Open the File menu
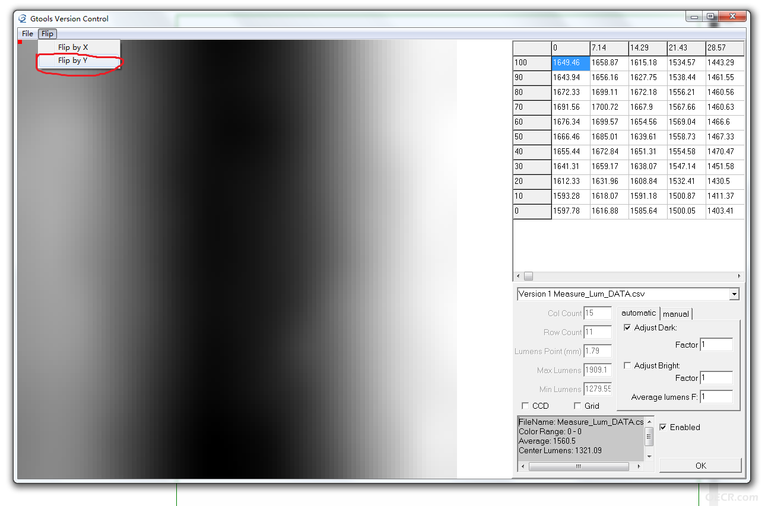Viewport: 765px width, 506px height. tap(27, 34)
